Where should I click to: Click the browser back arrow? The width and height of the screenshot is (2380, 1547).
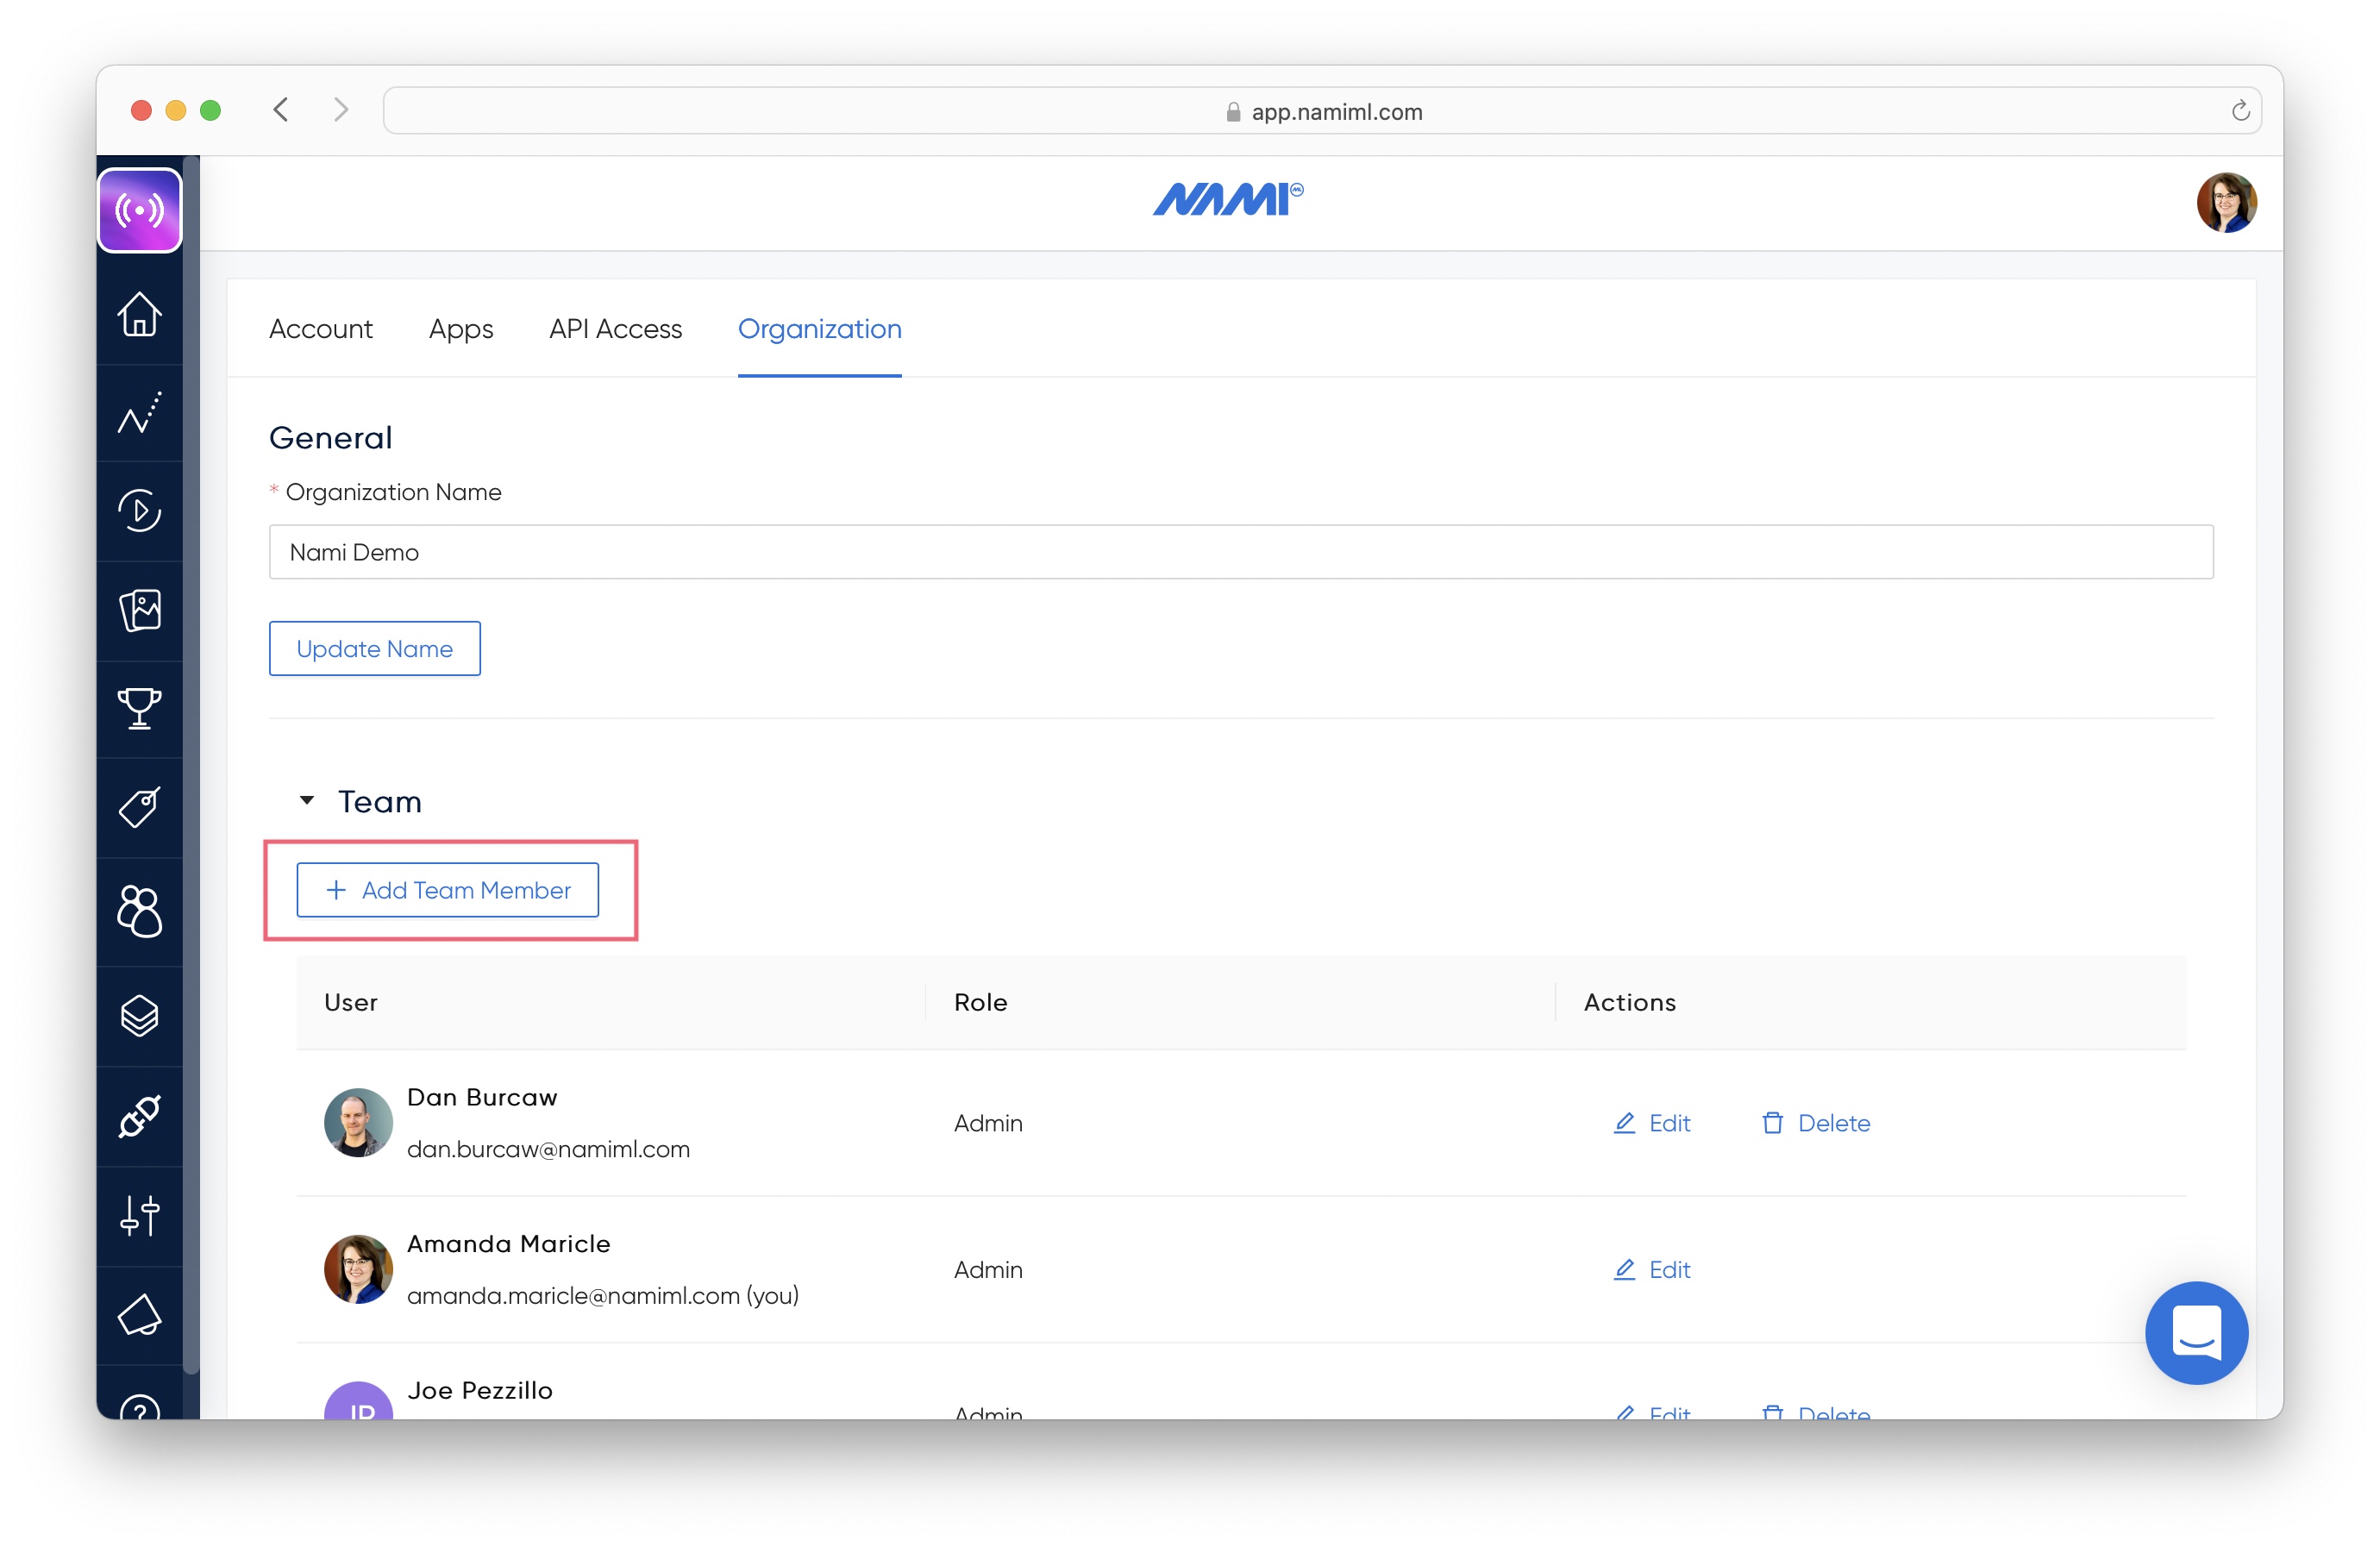281,110
